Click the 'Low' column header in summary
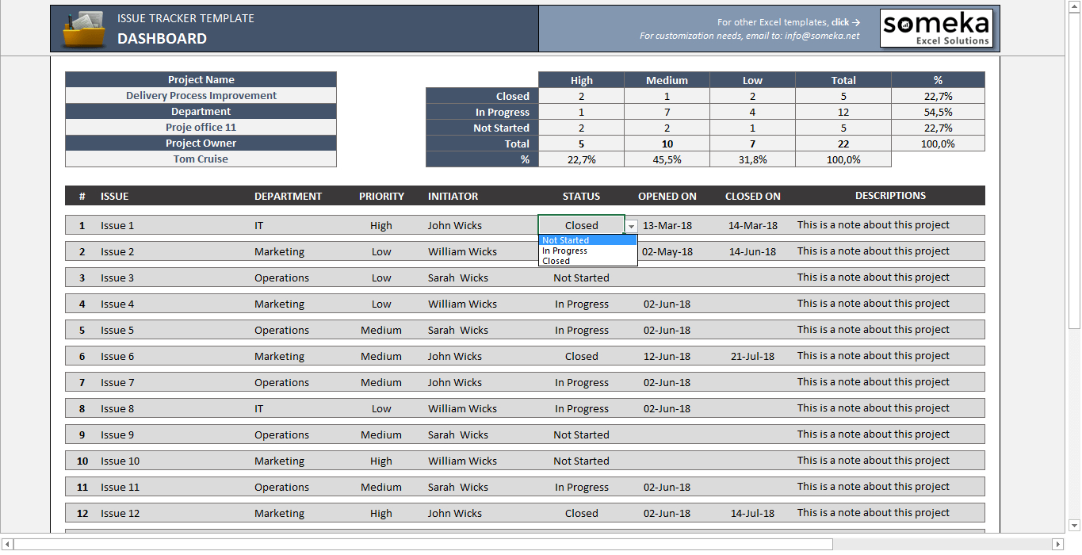The image size is (1082, 555). tap(752, 80)
